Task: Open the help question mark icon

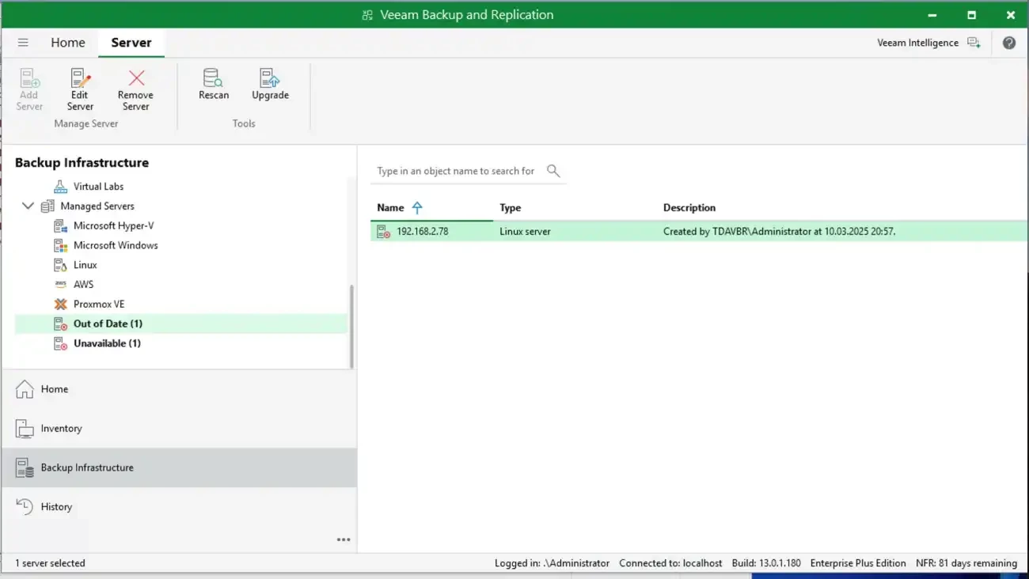Action: click(x=1009, y=43)
